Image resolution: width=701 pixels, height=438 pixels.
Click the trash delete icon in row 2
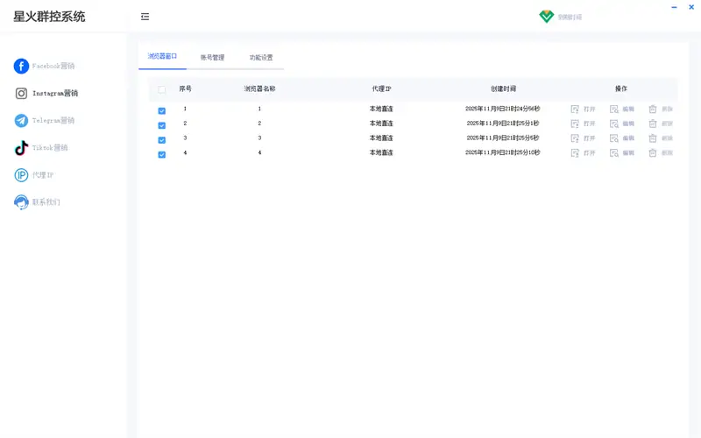click(653, 124)
